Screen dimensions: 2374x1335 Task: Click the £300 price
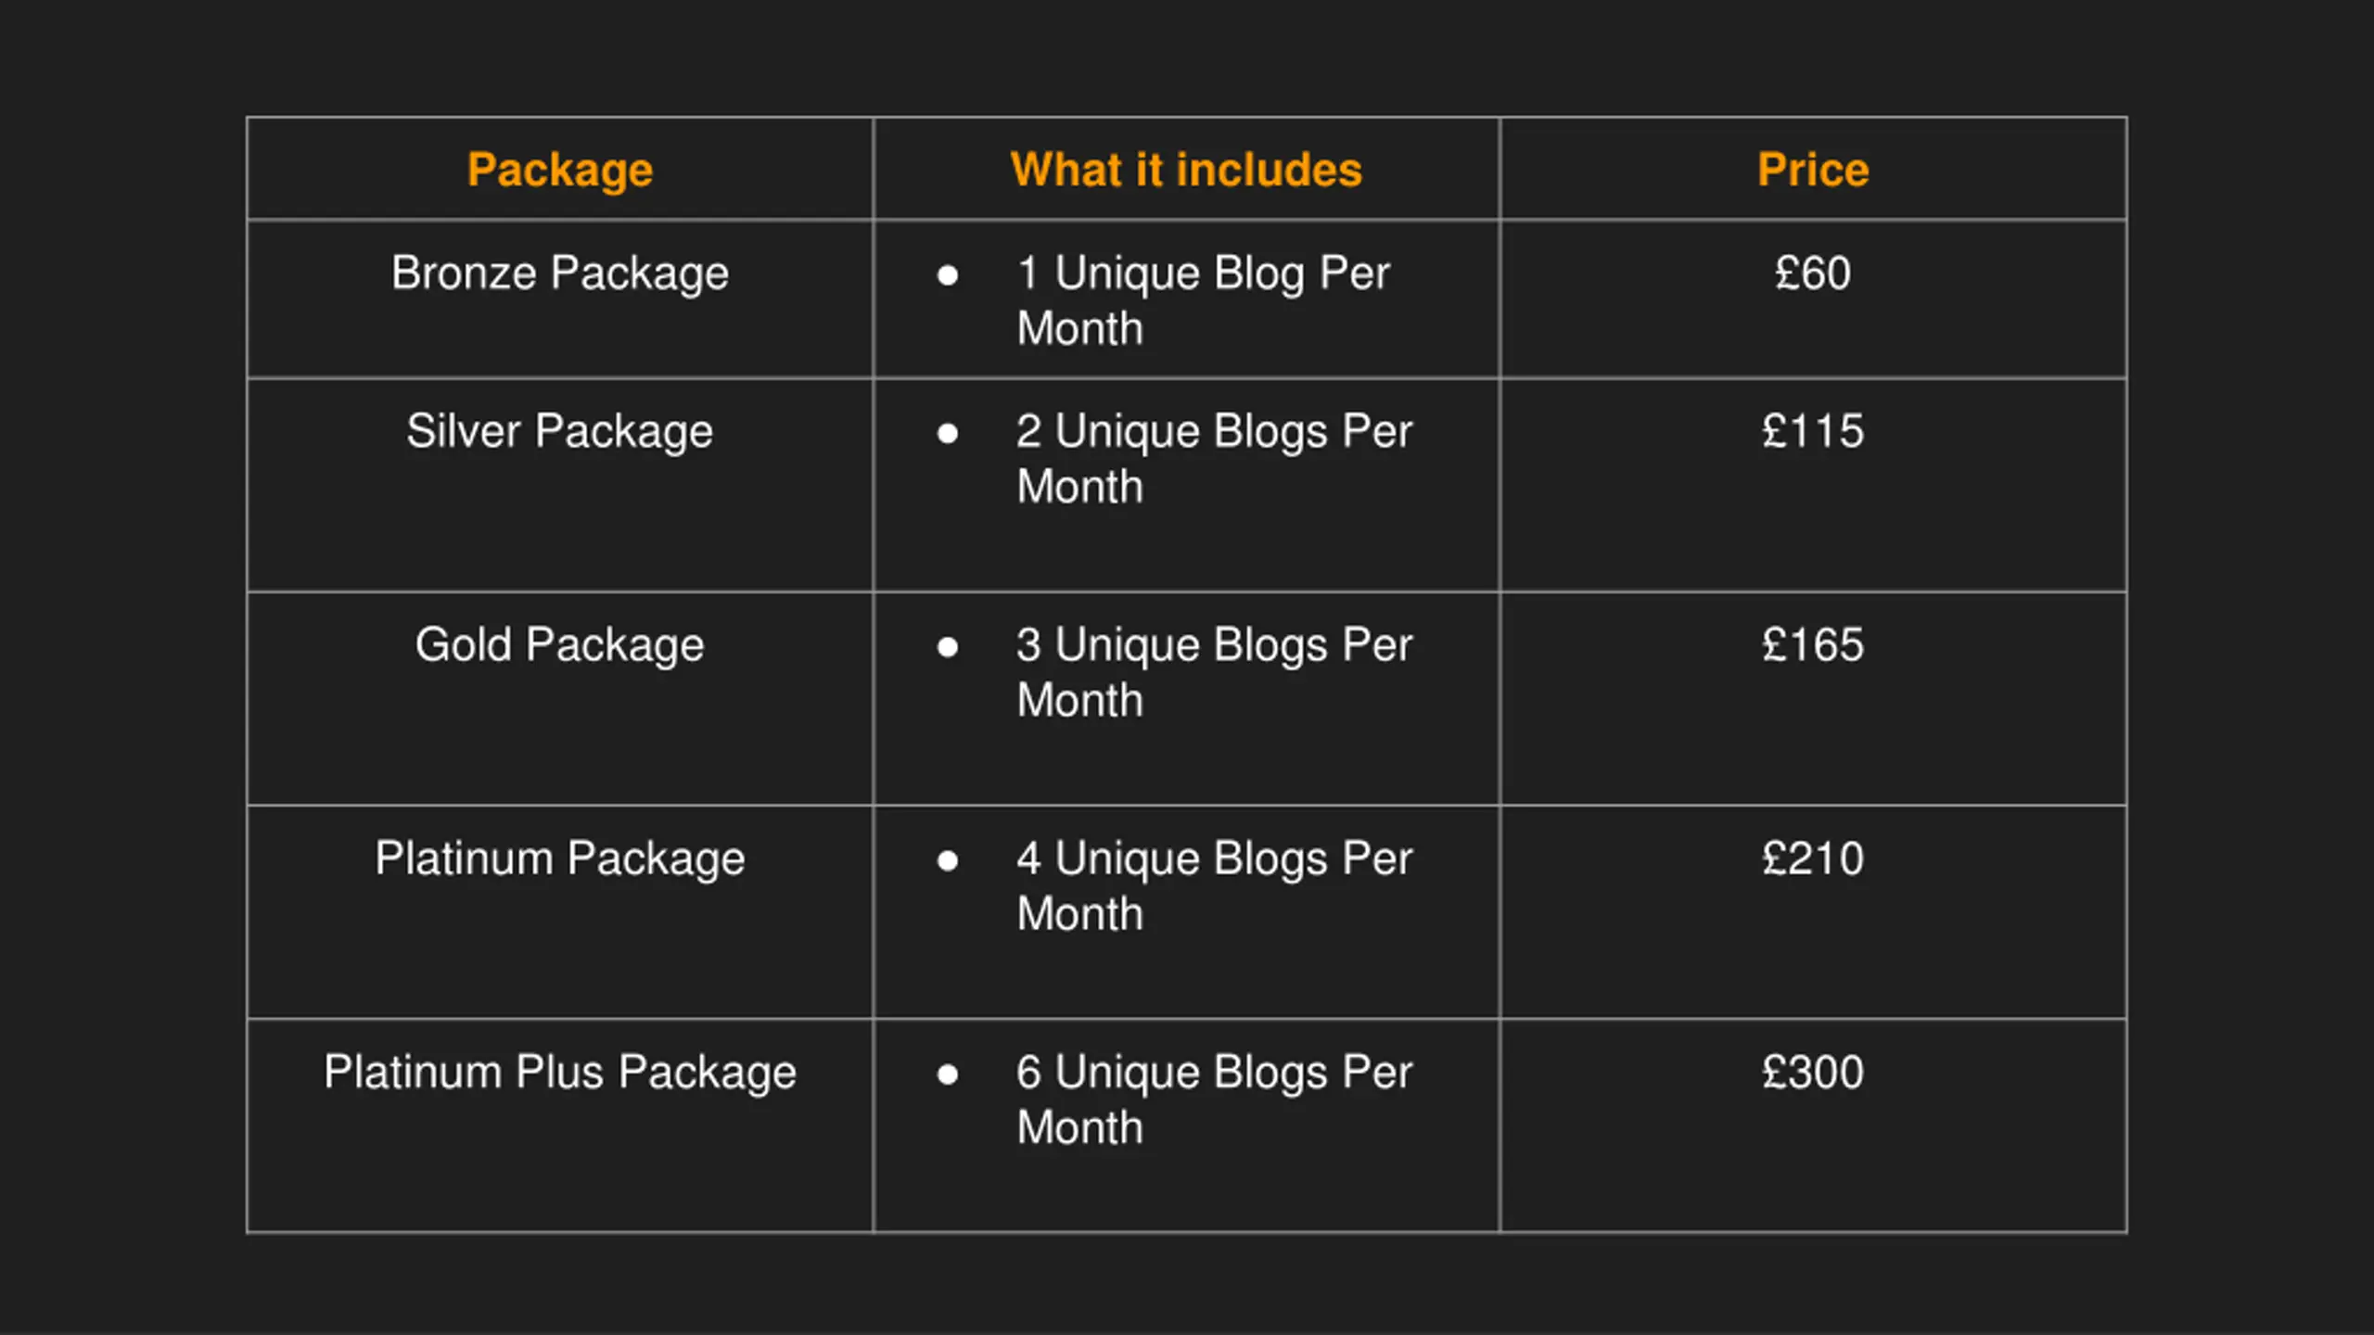[1813, 1072]
